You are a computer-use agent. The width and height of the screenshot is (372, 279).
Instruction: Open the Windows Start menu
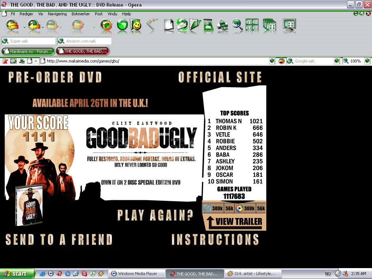17,274
